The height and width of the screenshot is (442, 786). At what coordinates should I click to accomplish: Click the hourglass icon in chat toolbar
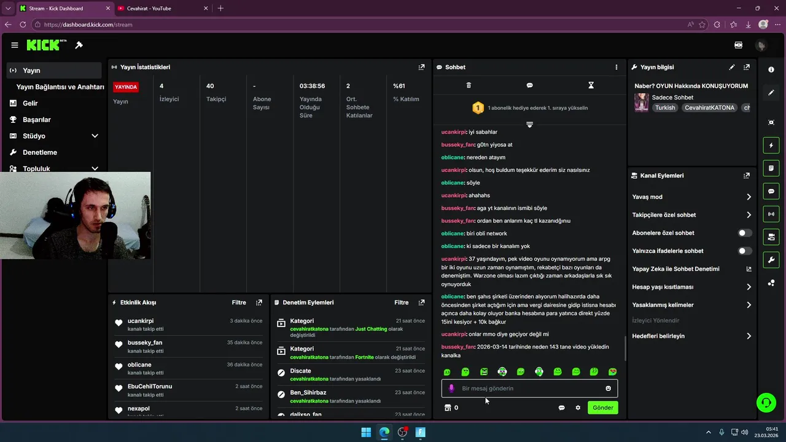(591, 85)
